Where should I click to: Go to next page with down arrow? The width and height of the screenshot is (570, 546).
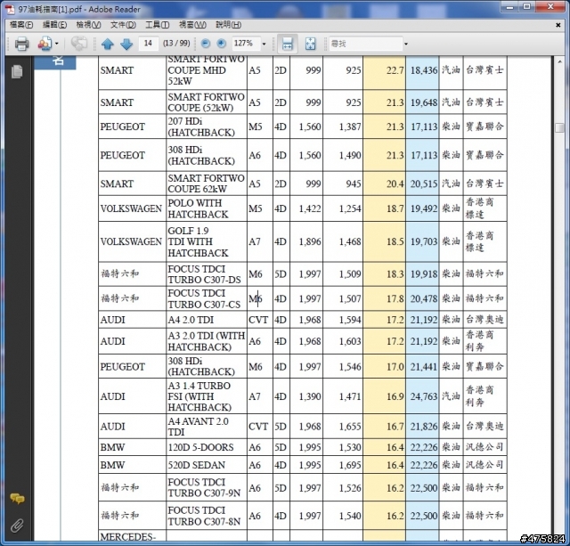pyautogui.click(x=126, y=44)
